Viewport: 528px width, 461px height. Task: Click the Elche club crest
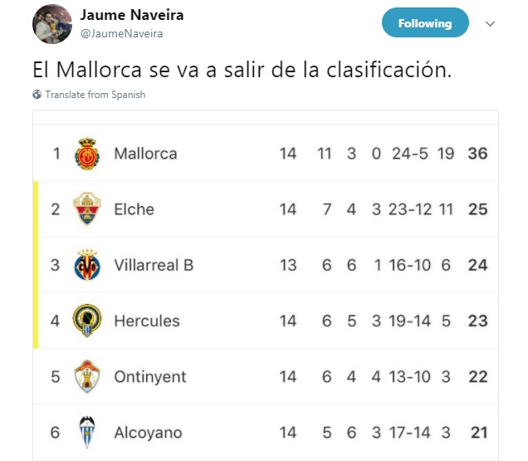[x=87, y=209]
